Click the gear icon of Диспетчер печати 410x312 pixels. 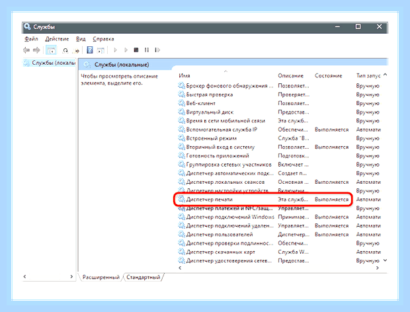(181, 200)
